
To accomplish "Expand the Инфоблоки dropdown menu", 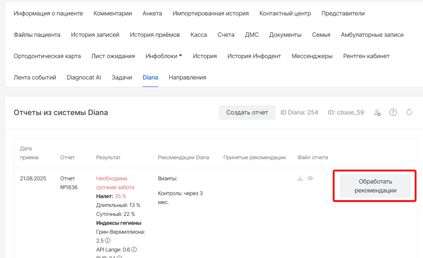I will tap(164, 56).
